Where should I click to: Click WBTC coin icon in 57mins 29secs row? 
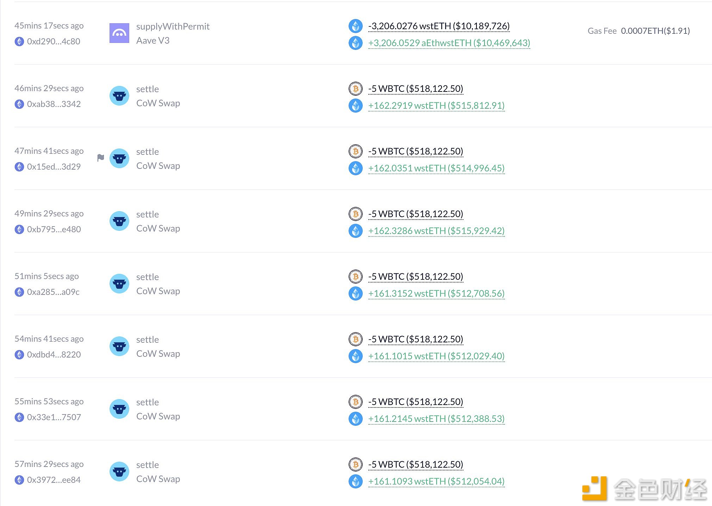click(x=356, y=464)
